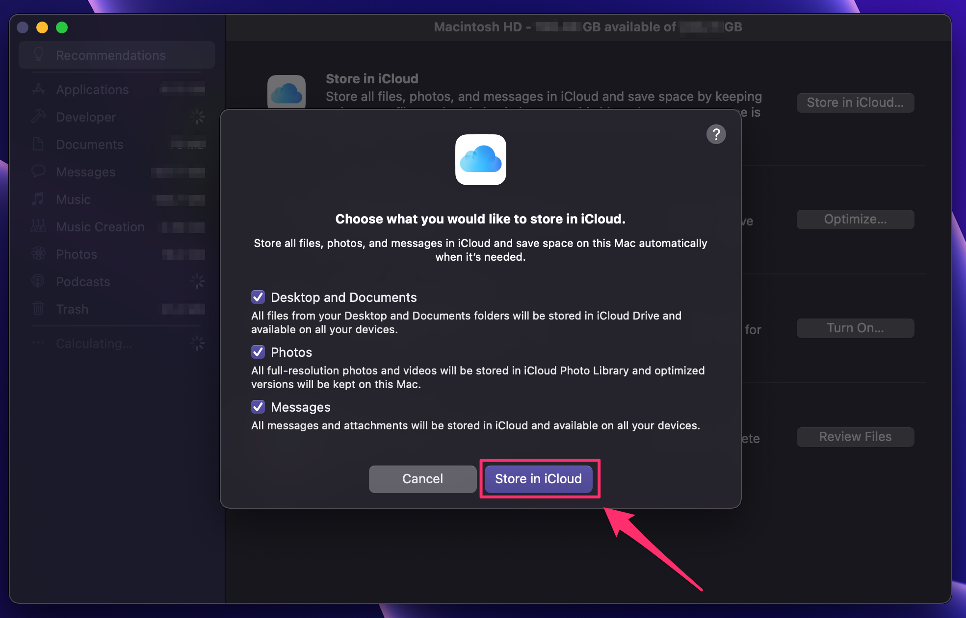Click the yellow minimize window button
Screen dimensions: 966x618
pos(42,27)
